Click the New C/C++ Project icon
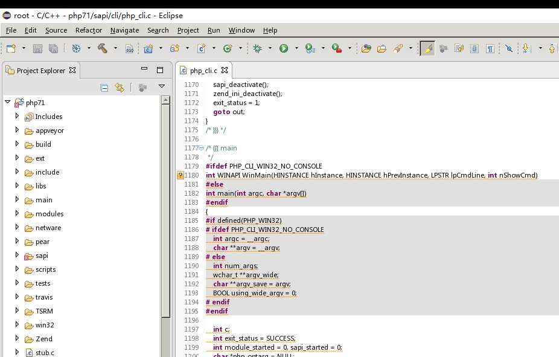The width and height of the screenshot is (559, 357). pos(148,48)
